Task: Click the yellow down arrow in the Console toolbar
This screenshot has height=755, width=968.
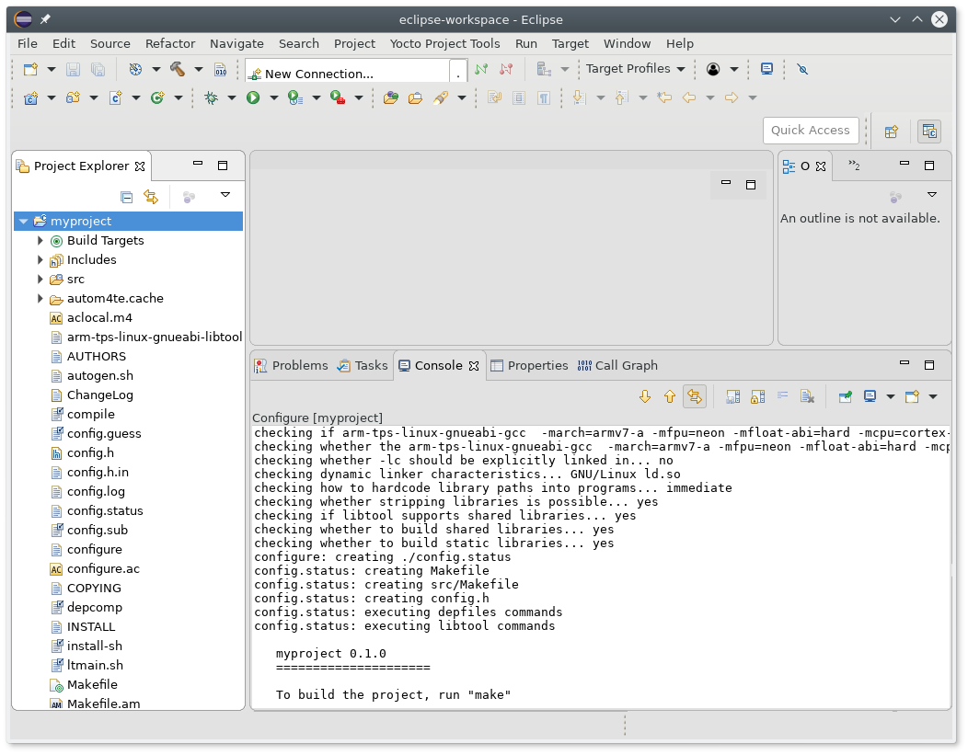Action: [x=645, y=396]
